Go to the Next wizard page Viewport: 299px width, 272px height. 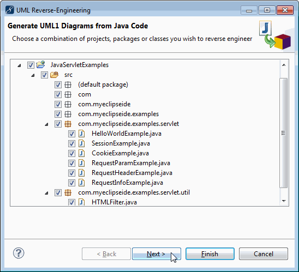click(x=157, y=253)
